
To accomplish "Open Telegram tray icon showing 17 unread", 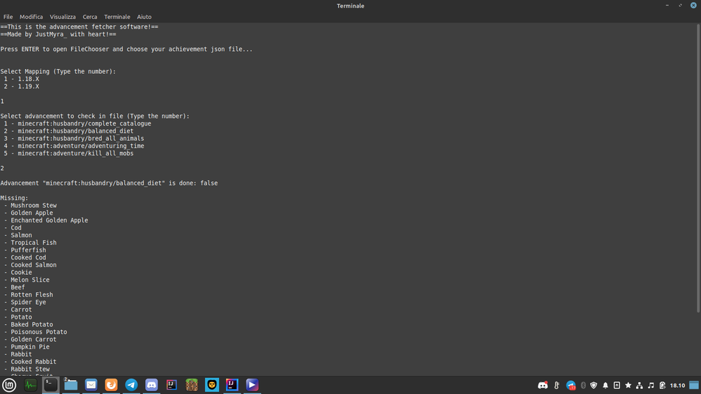I will (x=571, y=385).
